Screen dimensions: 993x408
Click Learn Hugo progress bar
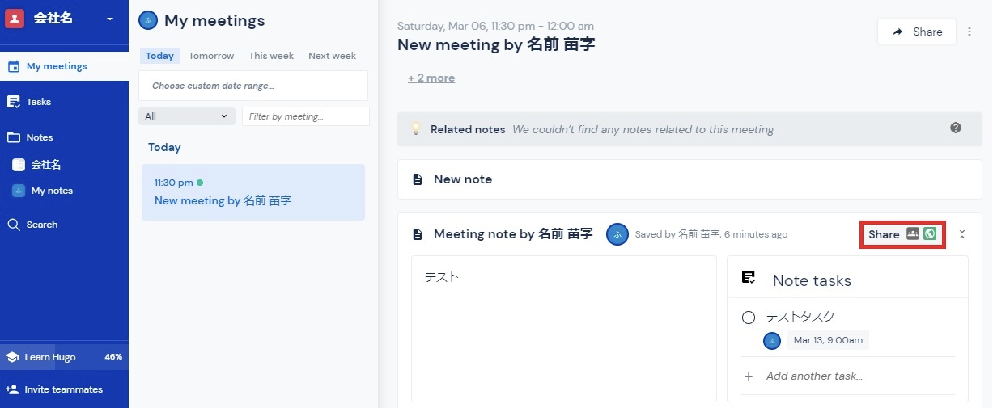click(64, 357)
